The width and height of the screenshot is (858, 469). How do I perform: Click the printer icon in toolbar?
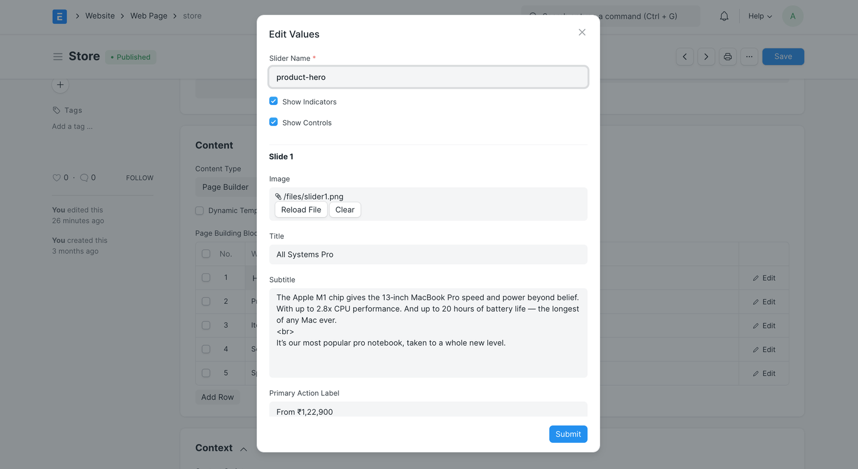pyautogui.click(x=727, y=56)
